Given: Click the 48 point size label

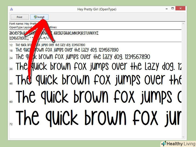Looking at the screenshot, I should pyautogui.click(x=11, y=83).
